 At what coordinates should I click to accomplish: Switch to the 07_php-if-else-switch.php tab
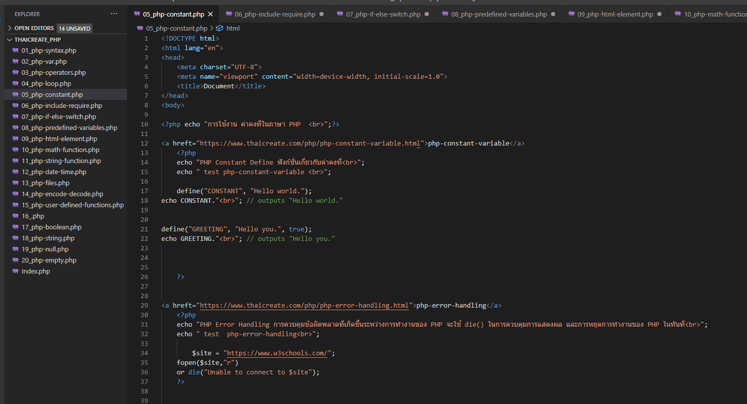pos(383,14)
